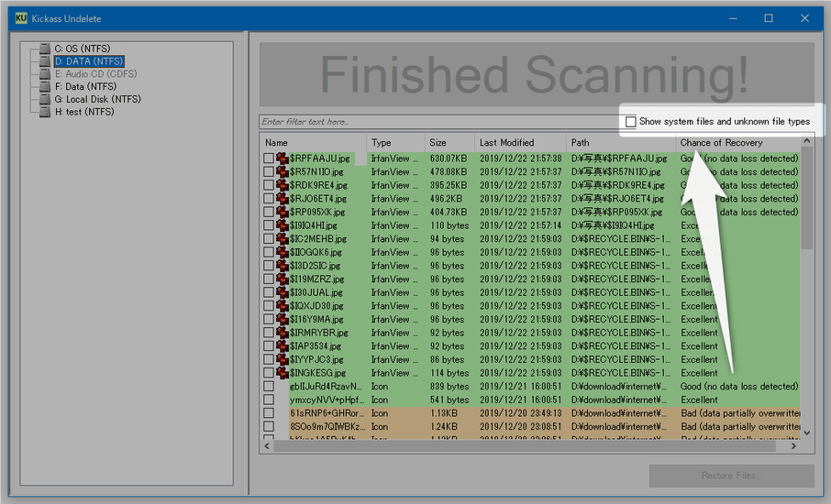Check the box for 61sRNP6+GHRor file
Screen dimensions: 831x504
click(269, 413)
